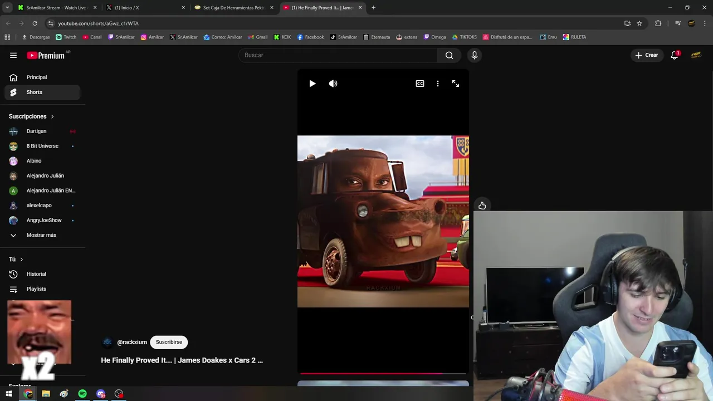Click the Buscar search field
Screen dimensions: 713x401
pyautogui.click(x=338, y=55)
